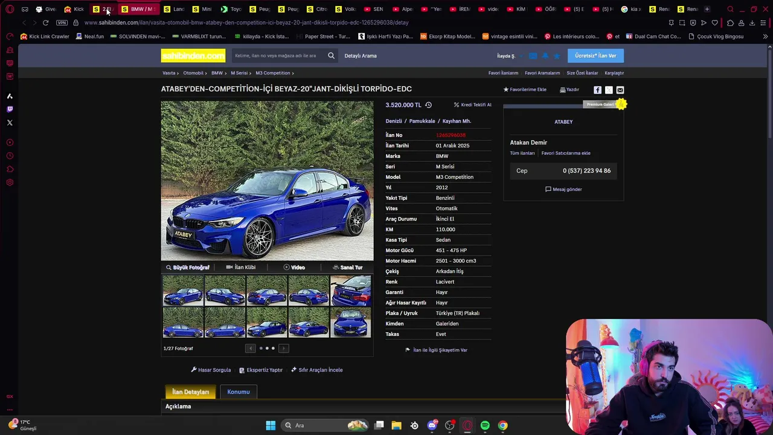
Task: Open Size Özel İlanlar link
Action: [x=582, y=73]
